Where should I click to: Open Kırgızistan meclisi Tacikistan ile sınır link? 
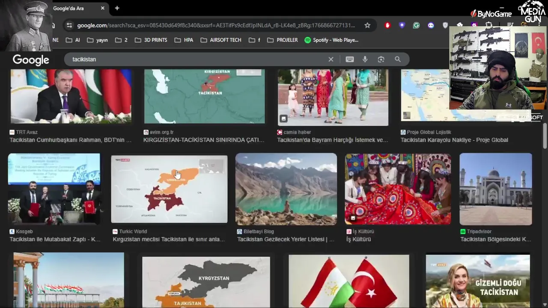(169, 239)
